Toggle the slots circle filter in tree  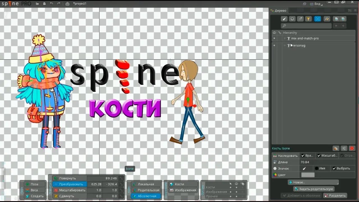coord(292,19)
